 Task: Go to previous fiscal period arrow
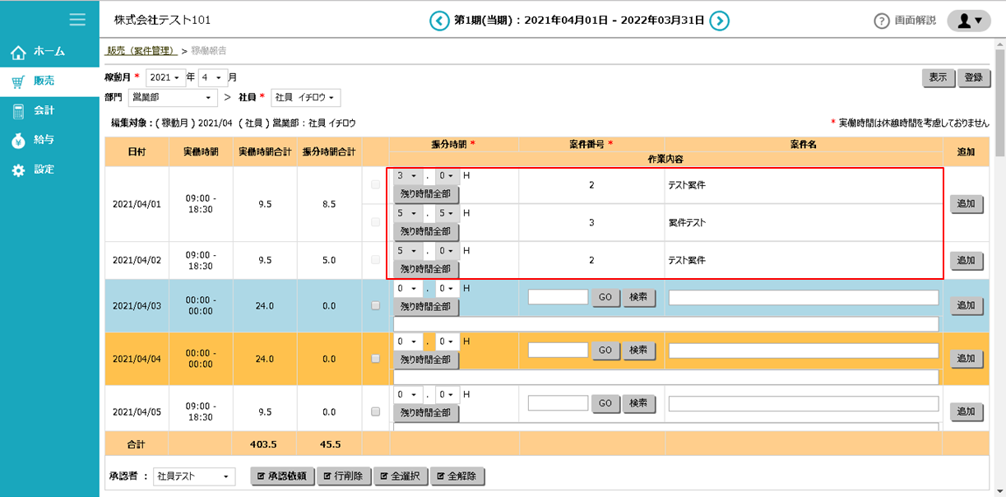click(439, 21)
